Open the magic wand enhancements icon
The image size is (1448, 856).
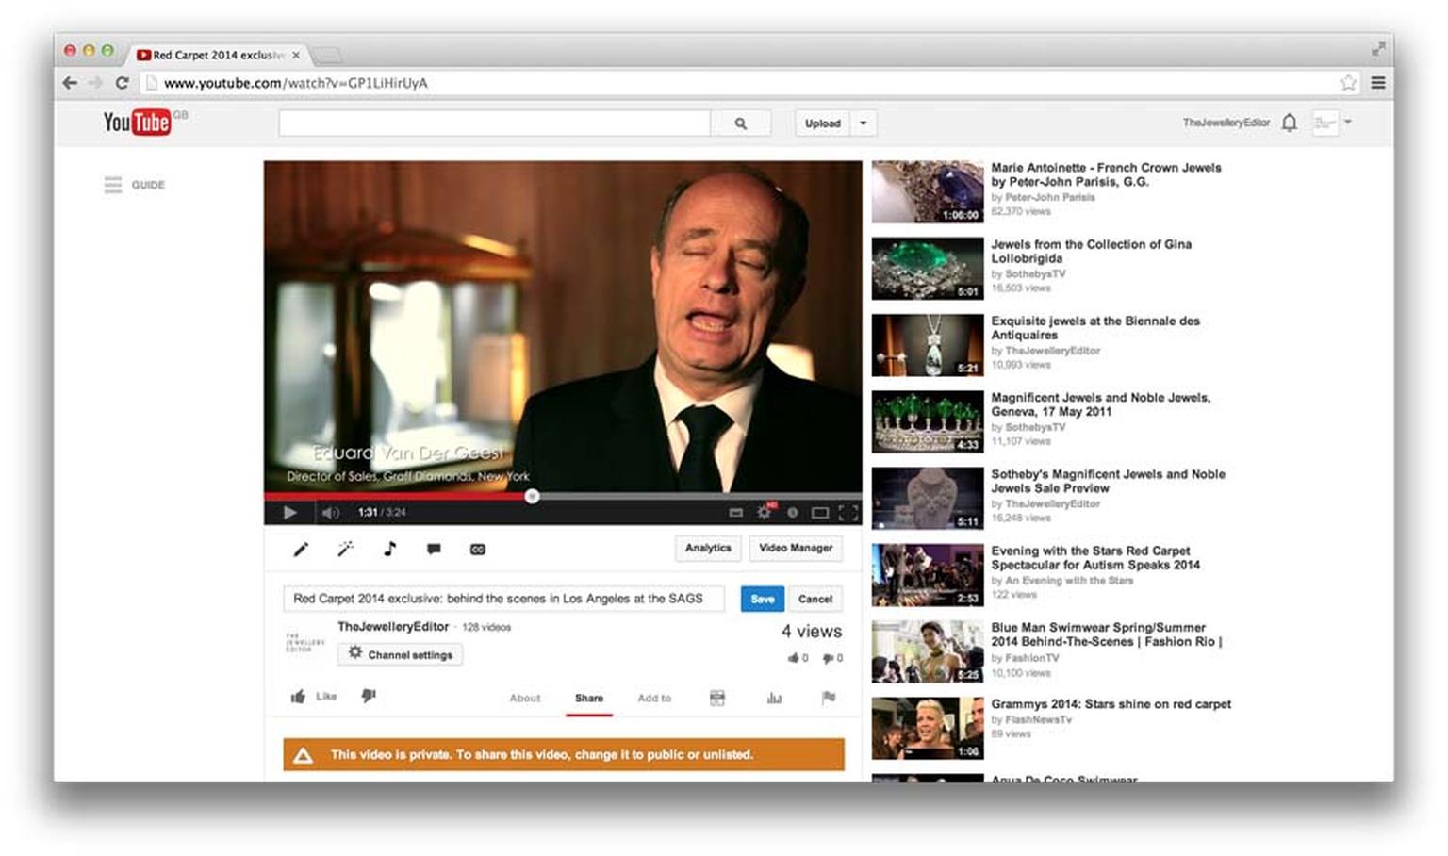pos(345,549)
